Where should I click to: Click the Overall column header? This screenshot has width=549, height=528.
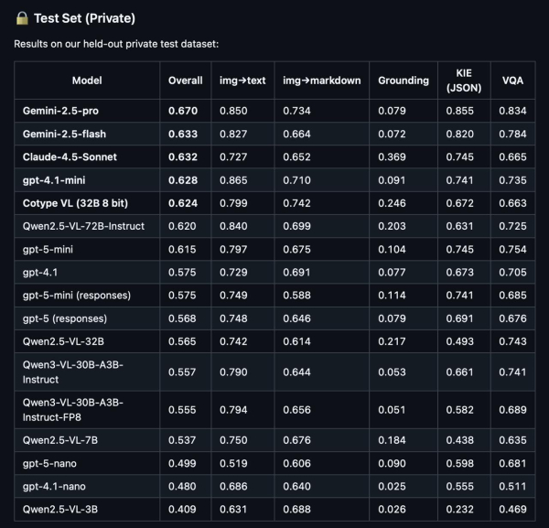186,81
